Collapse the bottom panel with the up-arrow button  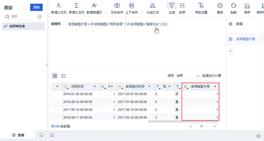[x=259, y=136]
